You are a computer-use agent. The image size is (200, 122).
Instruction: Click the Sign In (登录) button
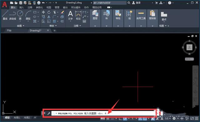(136, 3)
